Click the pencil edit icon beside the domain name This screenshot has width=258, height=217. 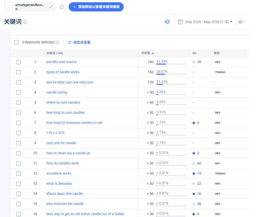click(51, 6)
